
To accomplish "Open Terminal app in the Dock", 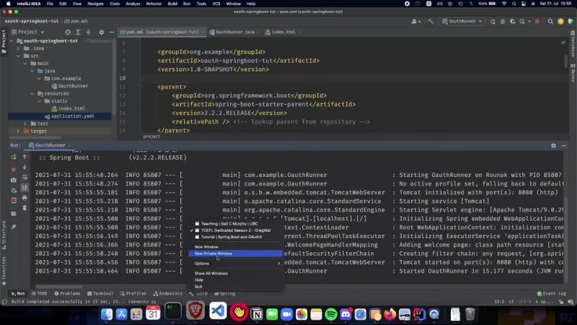I will [x=172, y=311].
